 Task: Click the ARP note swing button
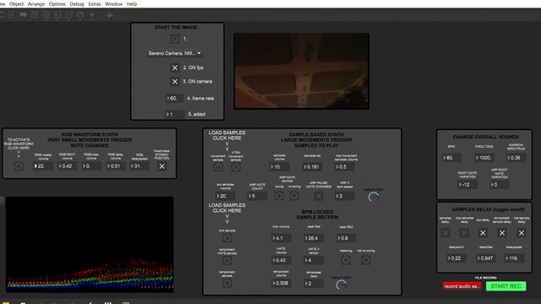(279, 196)
